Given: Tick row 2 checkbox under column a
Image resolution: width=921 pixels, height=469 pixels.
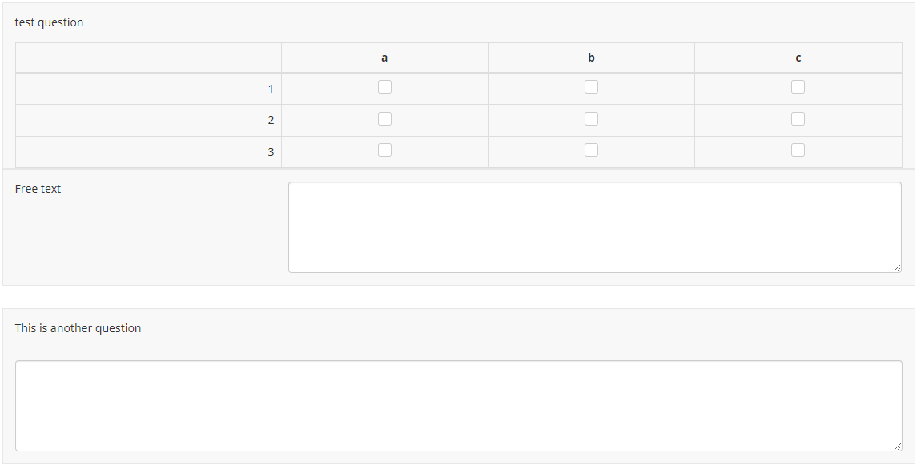Looking at the screenshot, I should [384, 119].
